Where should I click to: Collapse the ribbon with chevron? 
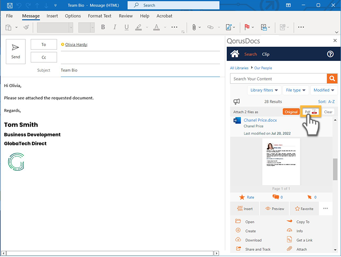[x=337, y=32]
